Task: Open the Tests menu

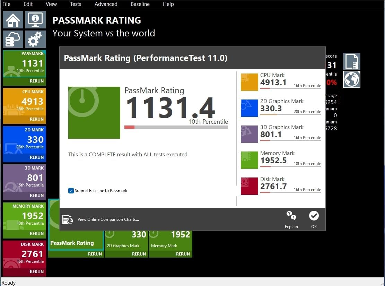Action: tap(75, 4)
